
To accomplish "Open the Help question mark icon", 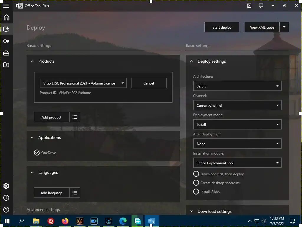I will pos(6,210).
